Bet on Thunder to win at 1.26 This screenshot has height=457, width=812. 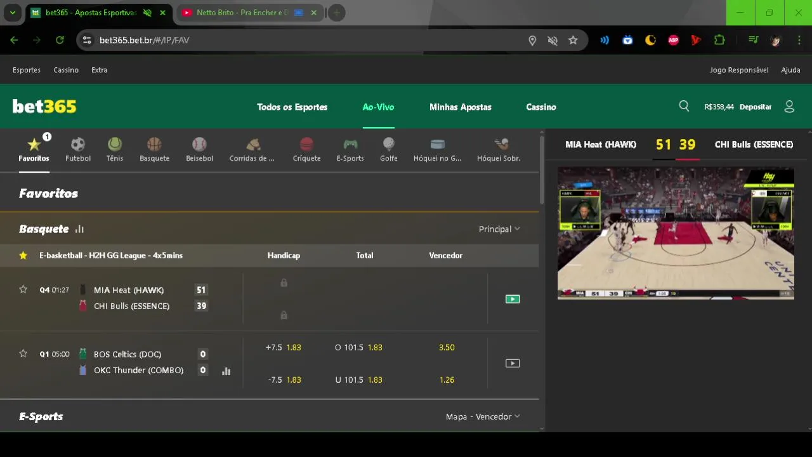coord(447,380)
